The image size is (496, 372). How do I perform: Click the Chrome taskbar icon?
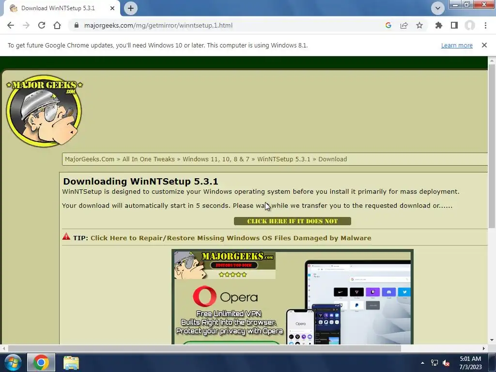point(41,362)
